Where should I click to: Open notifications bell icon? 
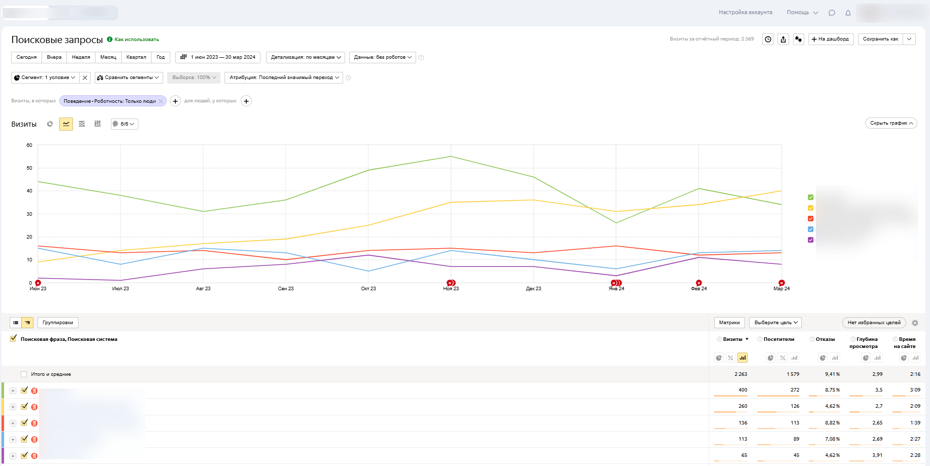(848, 13)
